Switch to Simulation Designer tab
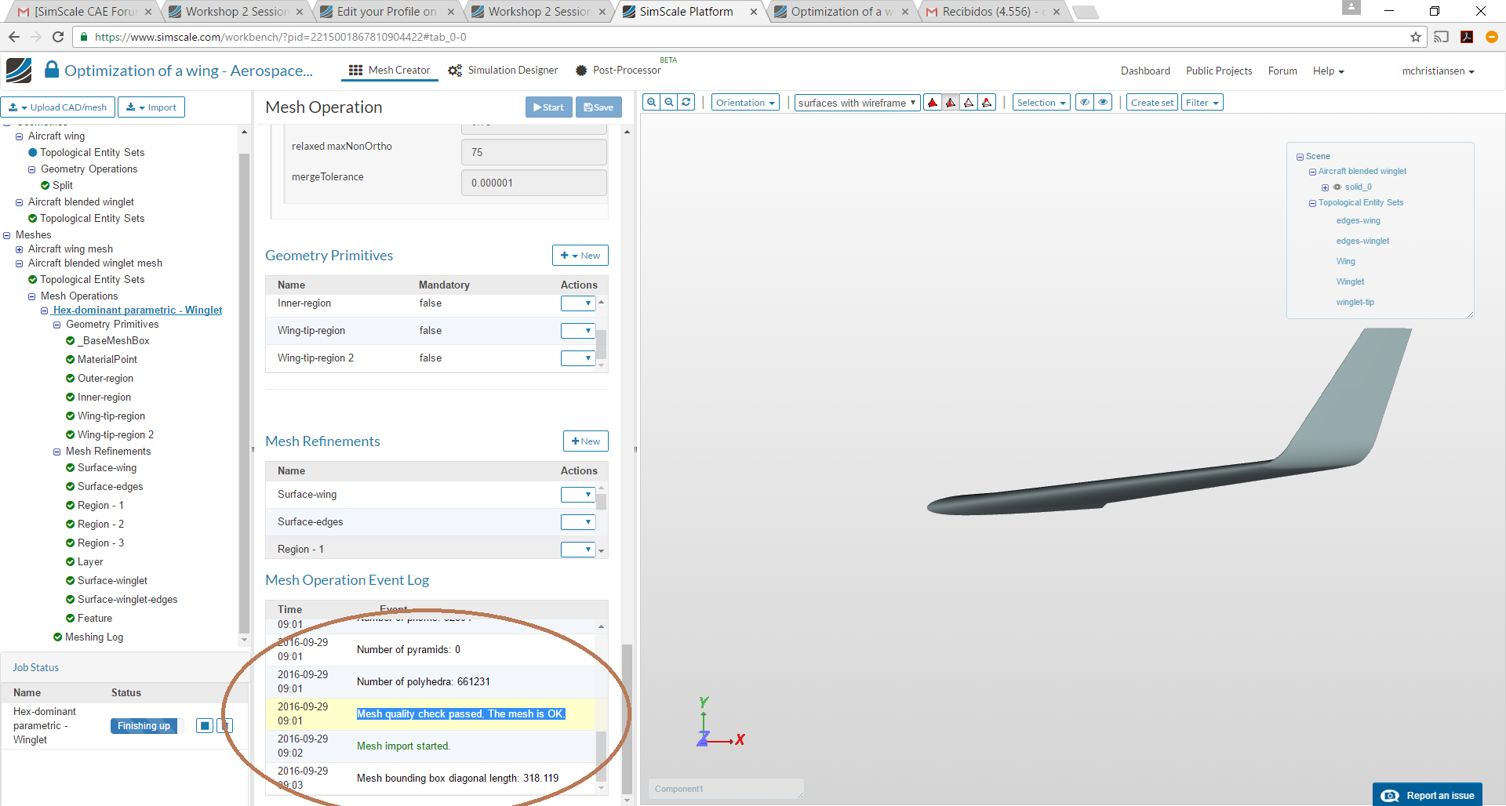 coord(503,71)
